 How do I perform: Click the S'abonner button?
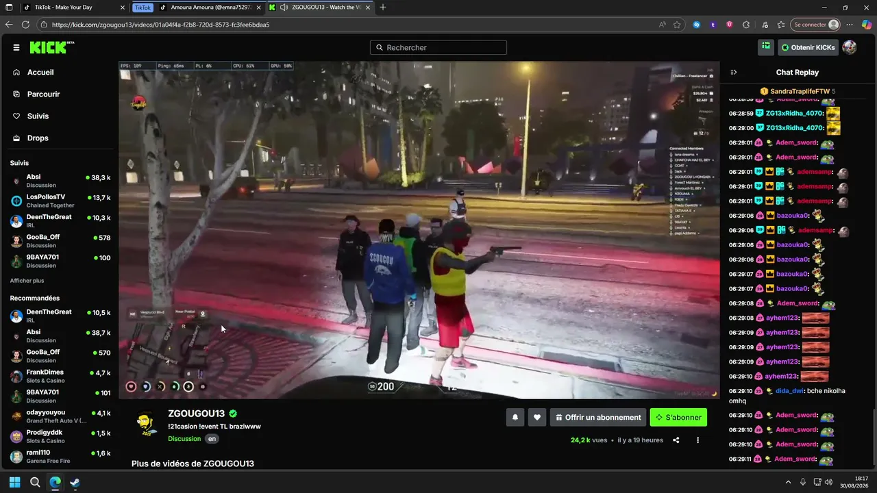[x=678, y=417]
